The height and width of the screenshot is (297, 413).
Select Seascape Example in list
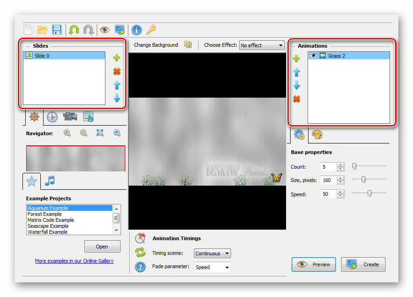click(x=70, y=226)
